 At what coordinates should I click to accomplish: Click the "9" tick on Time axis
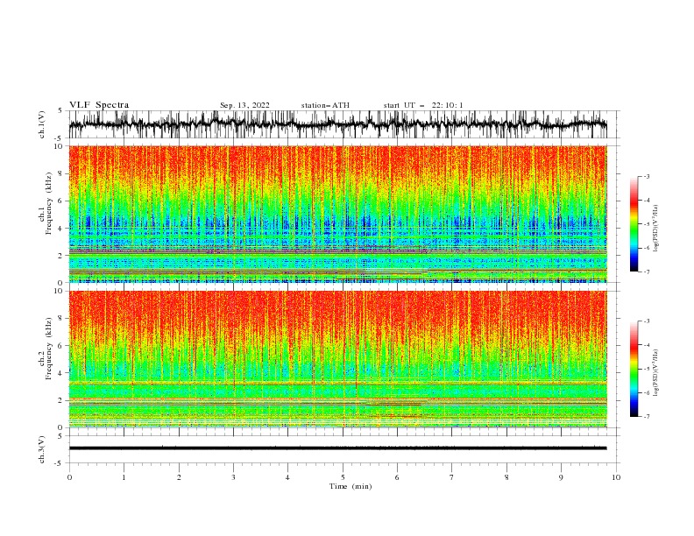pyautogui.click(x=561, y=477)
